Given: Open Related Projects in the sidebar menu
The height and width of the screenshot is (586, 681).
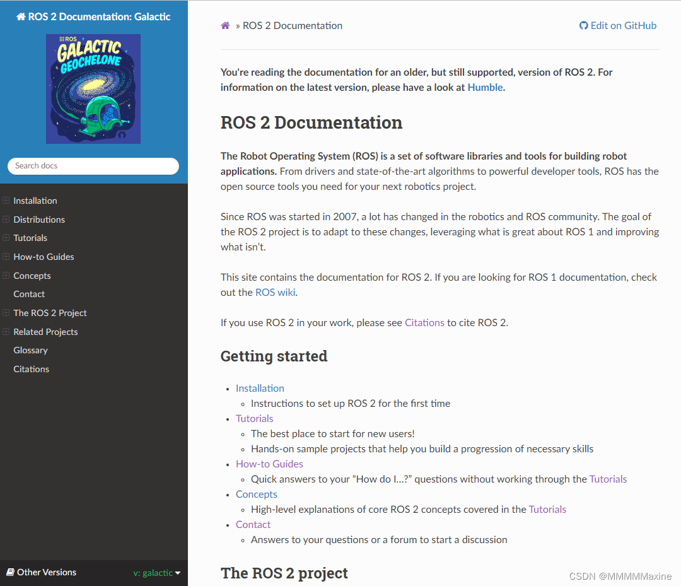Looking at the screenshot, I should pos(45,332).
